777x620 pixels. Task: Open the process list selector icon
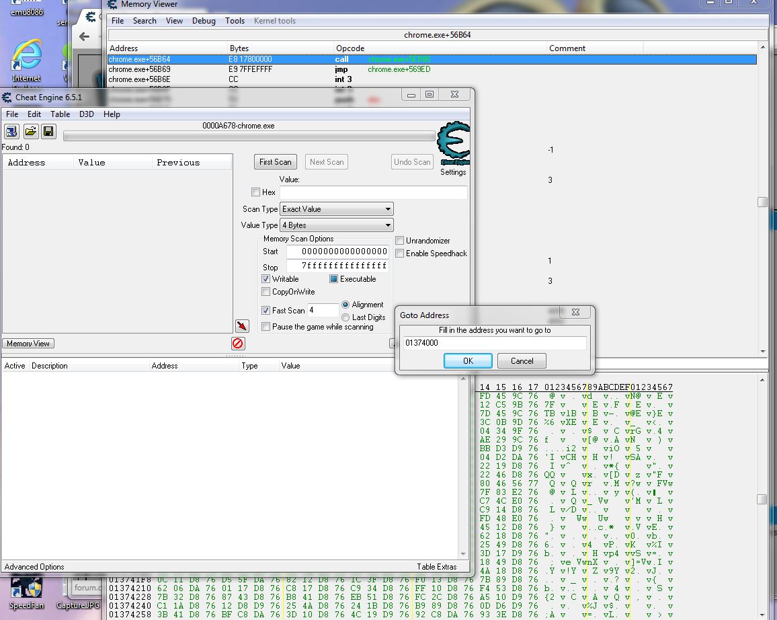pyautogui.click(x=11, y=131)
